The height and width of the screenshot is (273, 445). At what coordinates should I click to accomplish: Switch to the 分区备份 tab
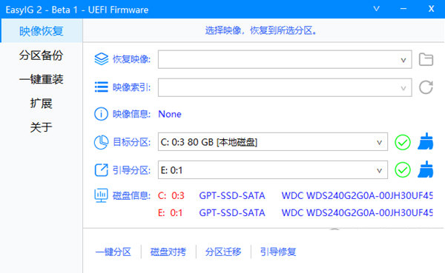(41, 55)
